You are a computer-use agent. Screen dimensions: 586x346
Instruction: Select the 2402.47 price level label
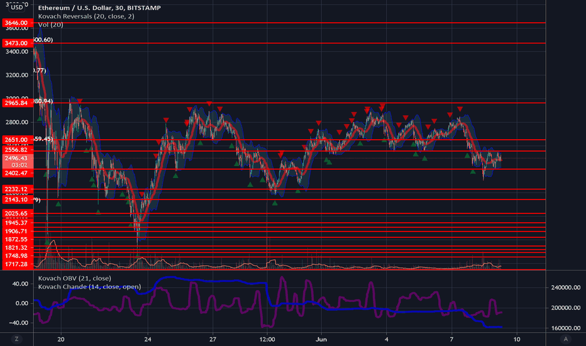(x=18, y=173)
